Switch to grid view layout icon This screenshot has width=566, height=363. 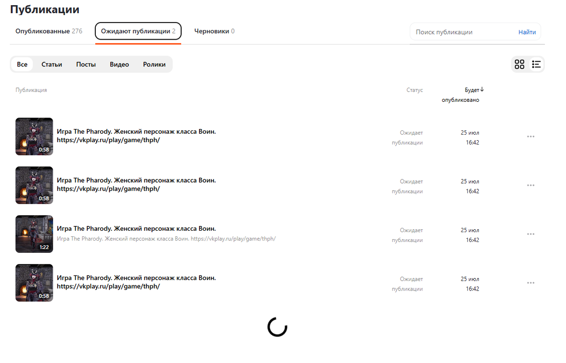pyautogui.click(x=519, y=65)
